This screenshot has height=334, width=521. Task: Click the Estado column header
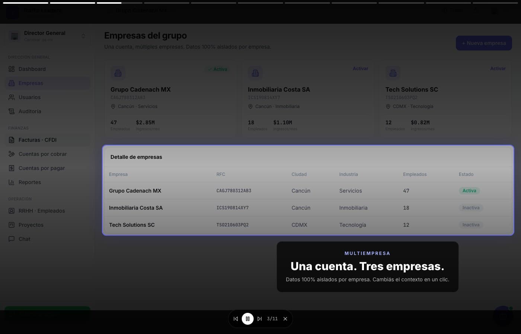(x=466, y=174)
